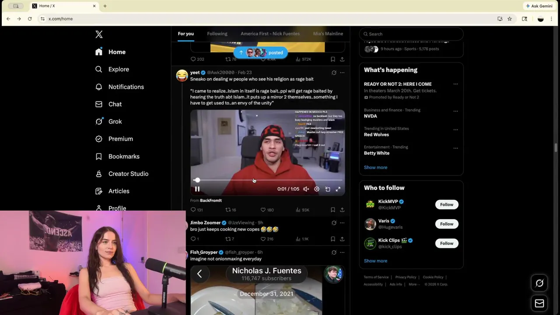Go to Home in sidebar
The height and width of the screenshot is (315, 560).
(x=111, y=52)
